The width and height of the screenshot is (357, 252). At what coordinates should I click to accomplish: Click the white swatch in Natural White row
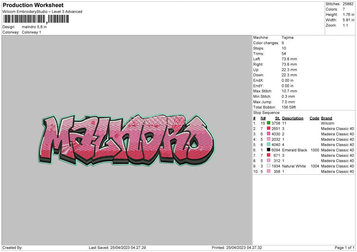[x=268, y=166]
